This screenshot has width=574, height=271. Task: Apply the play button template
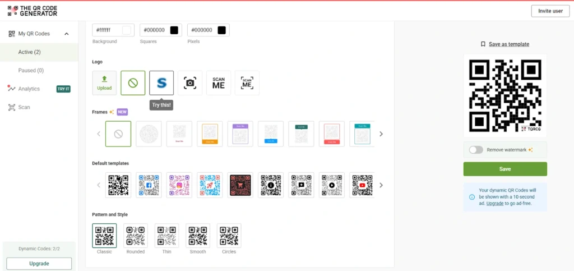[x=332, y=185]
